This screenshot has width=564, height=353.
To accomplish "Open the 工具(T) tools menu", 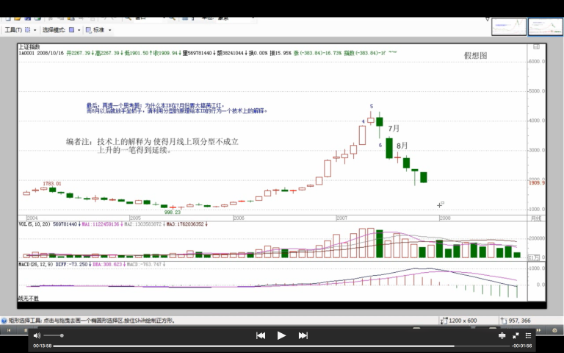I will pos(13,30).
